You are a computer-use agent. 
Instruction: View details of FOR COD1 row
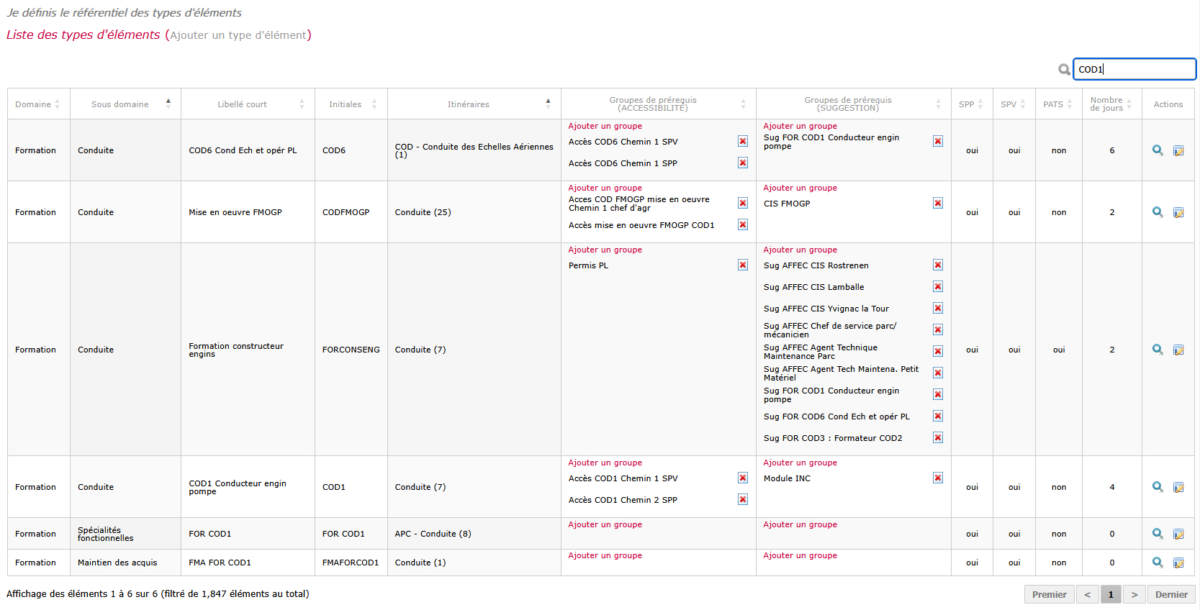tap(1158, 534)
